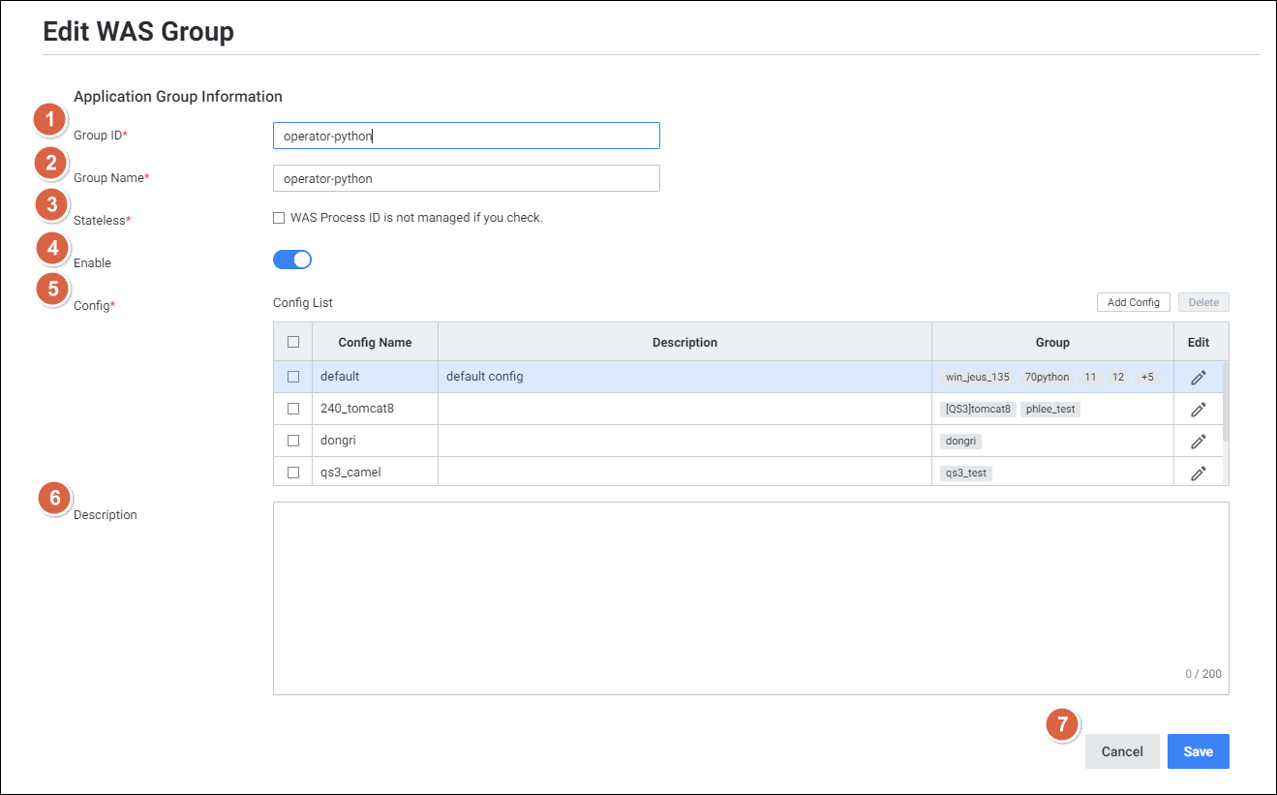Click the edit pencil for 240_tomcat8 config
1277x795 pixels.
(1198, 410)
